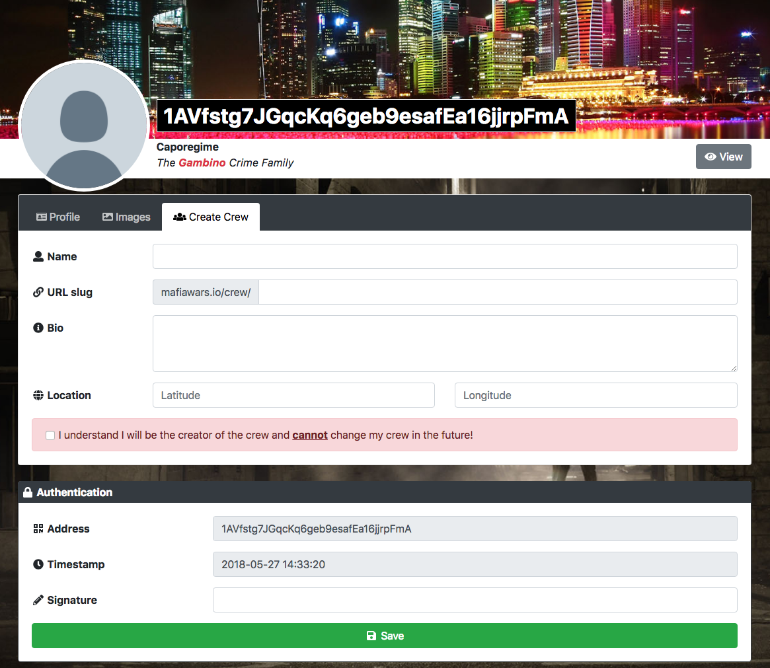The width and height of the screenshot is (770, 668).
Task: Click the URL slug text field
Action: coord(498,292)
